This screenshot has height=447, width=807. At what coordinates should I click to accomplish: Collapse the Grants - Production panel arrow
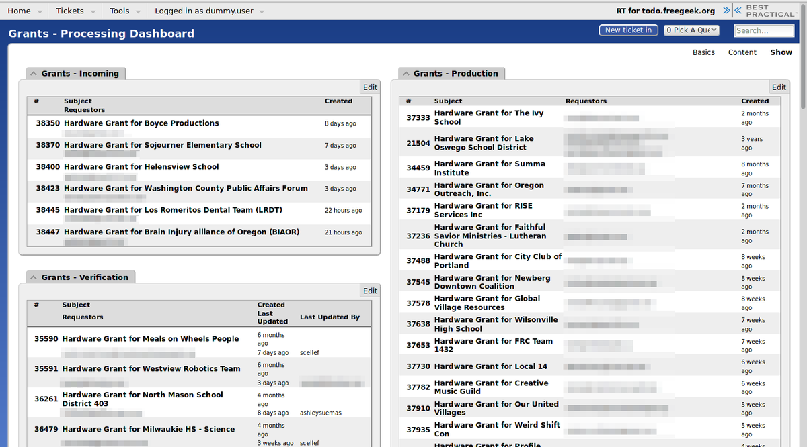(x=406, y=74)
